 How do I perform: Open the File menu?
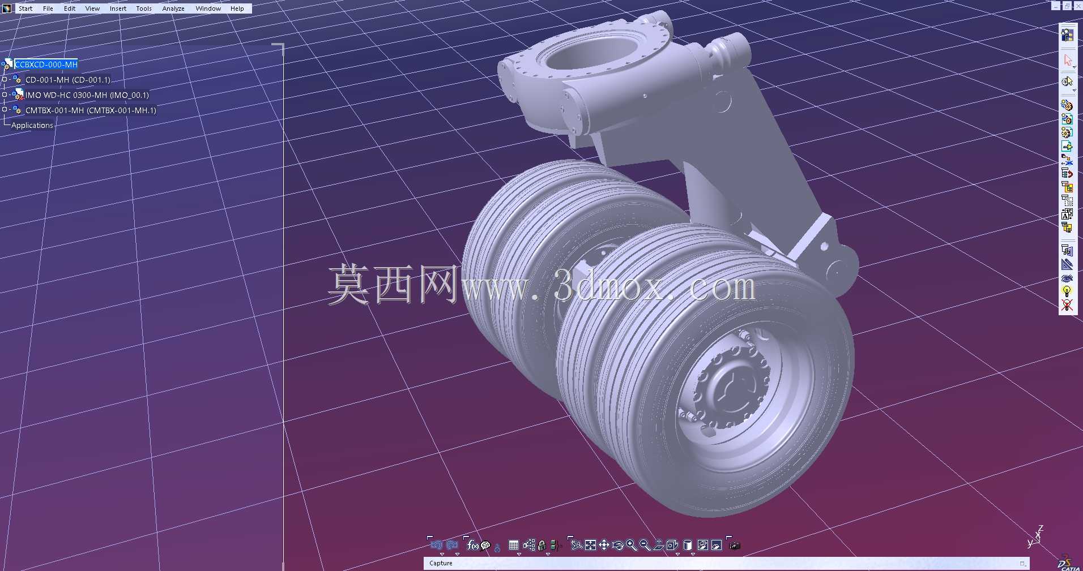click(x=48, y=8)
